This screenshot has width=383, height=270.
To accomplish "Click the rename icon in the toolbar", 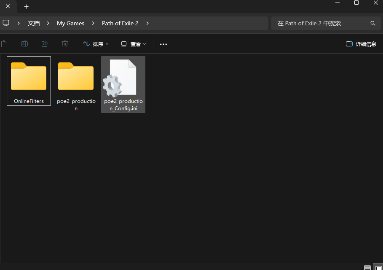I will point(24,44).
